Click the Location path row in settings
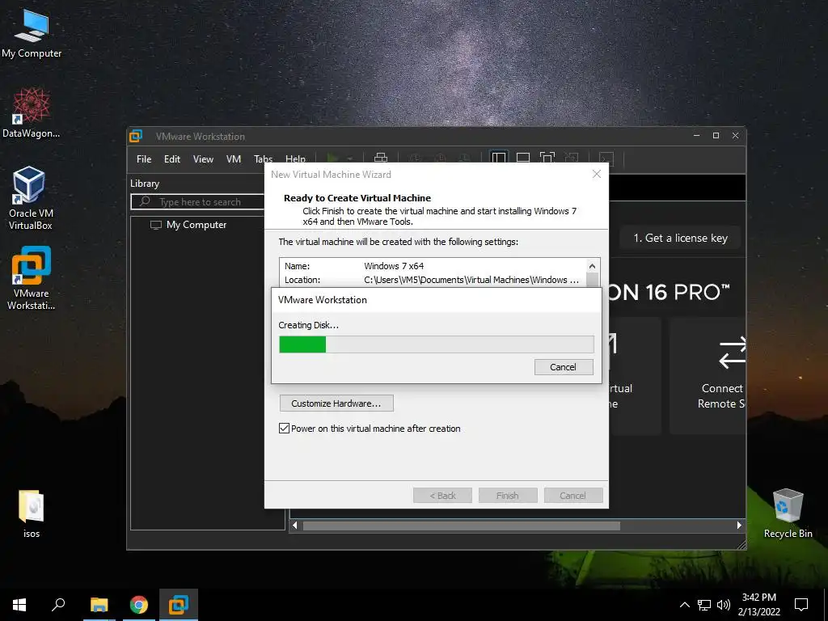 click(x=432, y=280)
